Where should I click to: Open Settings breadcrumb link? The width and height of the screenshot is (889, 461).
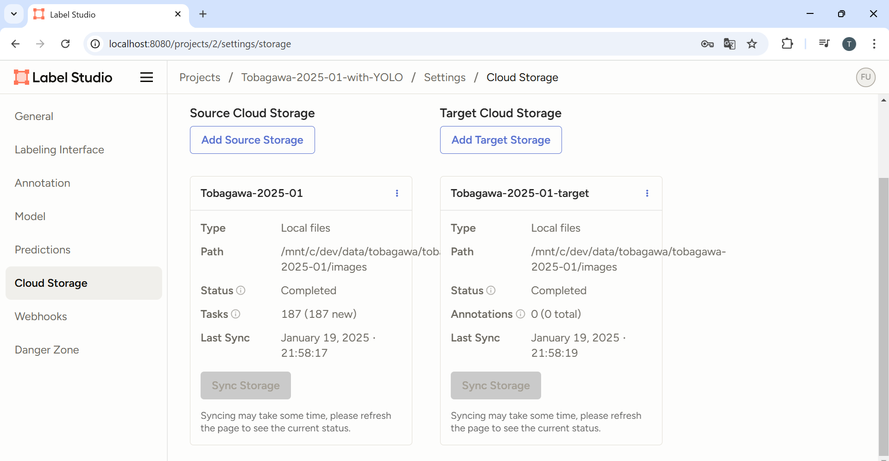[445, 77]
